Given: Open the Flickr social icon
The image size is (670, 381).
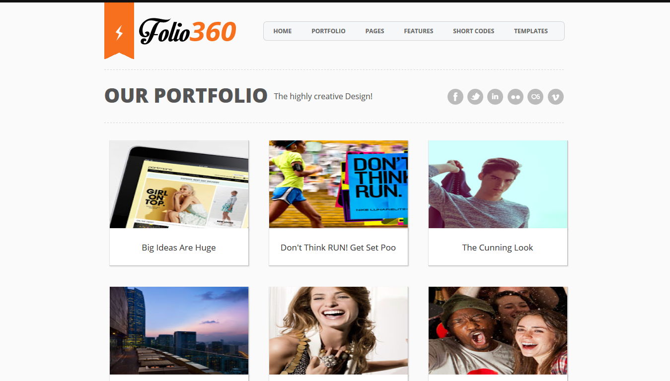Looking at the screenshot, I should click(x=516, y=97).
